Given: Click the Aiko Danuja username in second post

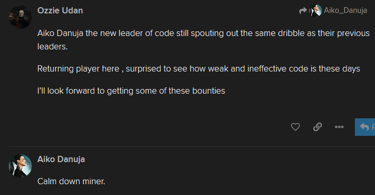Looking at the screenshot, I should [x=61, y=159].
